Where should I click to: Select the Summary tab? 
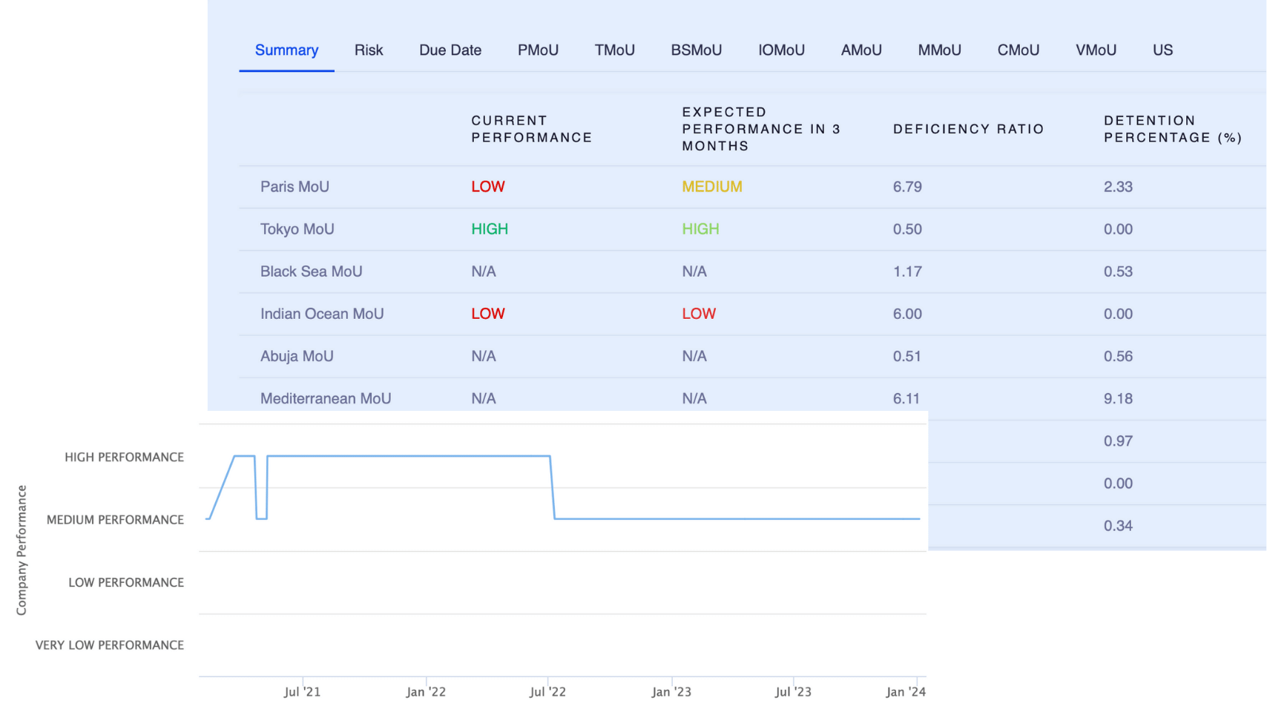286,50
